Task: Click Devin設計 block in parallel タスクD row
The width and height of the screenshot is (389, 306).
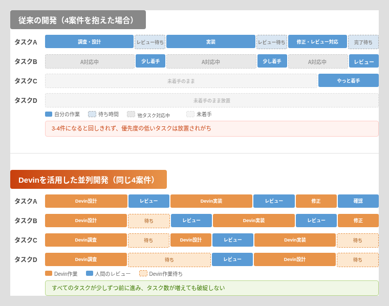Action: (x=295, y=259)
